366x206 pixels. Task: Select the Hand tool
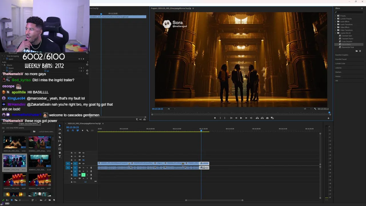(60, 152)
